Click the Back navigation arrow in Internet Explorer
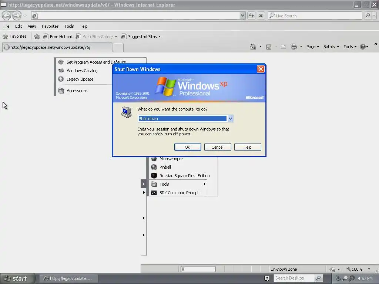Viewport: 379px width, 284px height. click(7, 16)
